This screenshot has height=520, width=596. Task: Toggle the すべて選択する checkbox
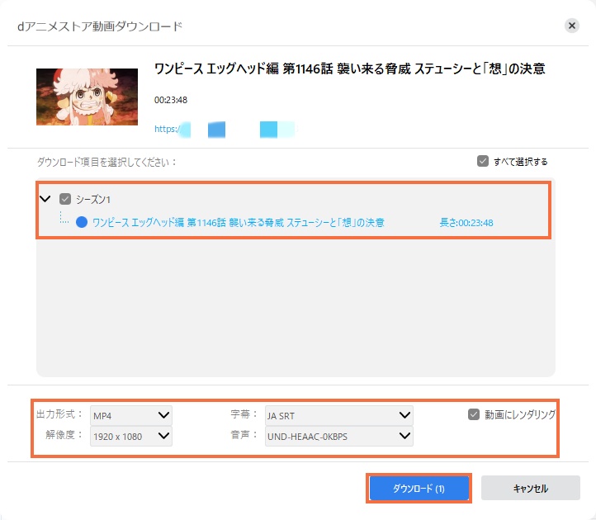483,162
